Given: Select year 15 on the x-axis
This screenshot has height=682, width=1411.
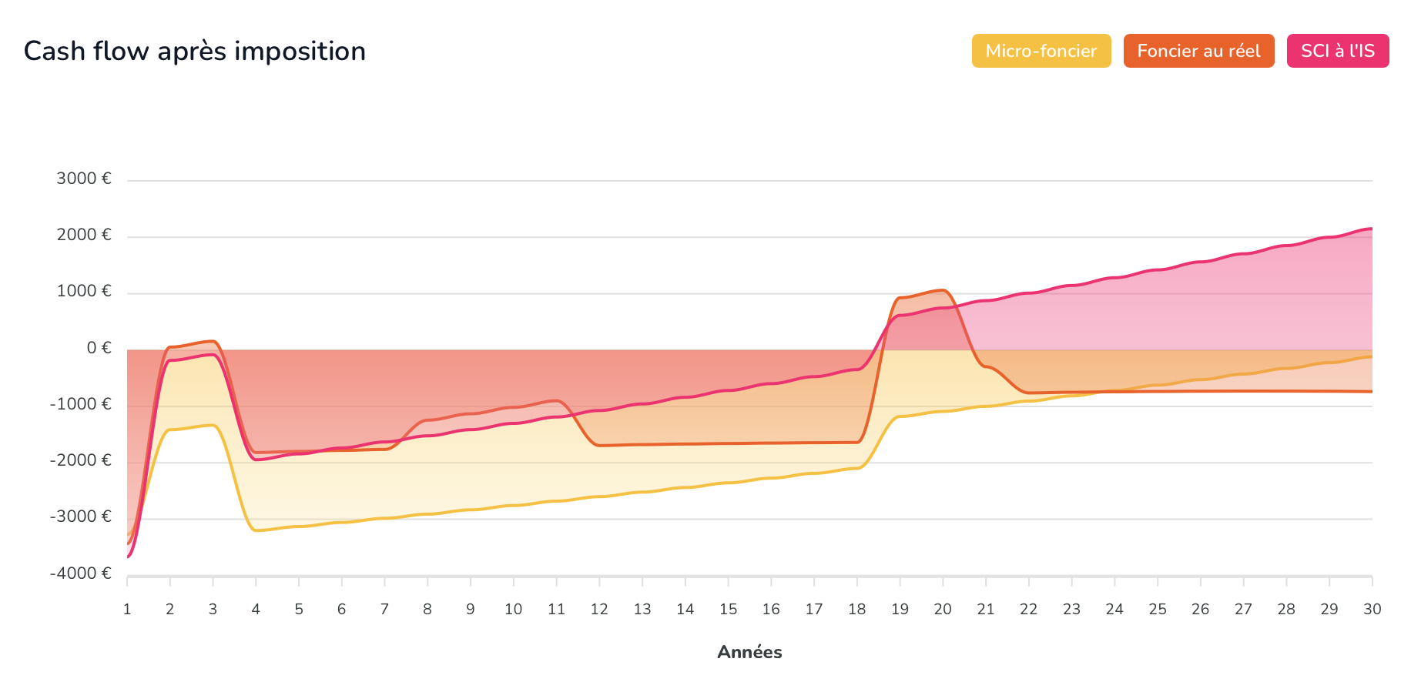Looking at the screenshot, I should (x=728, y=610).
